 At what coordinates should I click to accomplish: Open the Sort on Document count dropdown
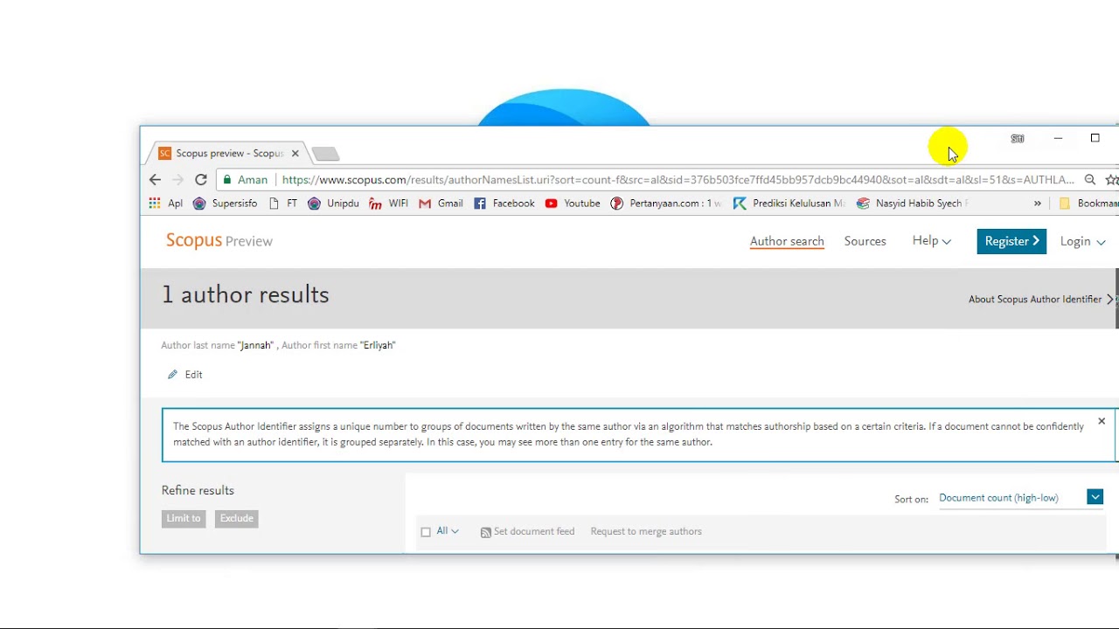point(1020,498)
